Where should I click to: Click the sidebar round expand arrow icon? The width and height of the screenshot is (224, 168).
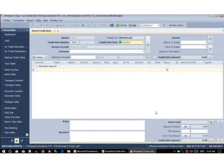click(27, 135)
